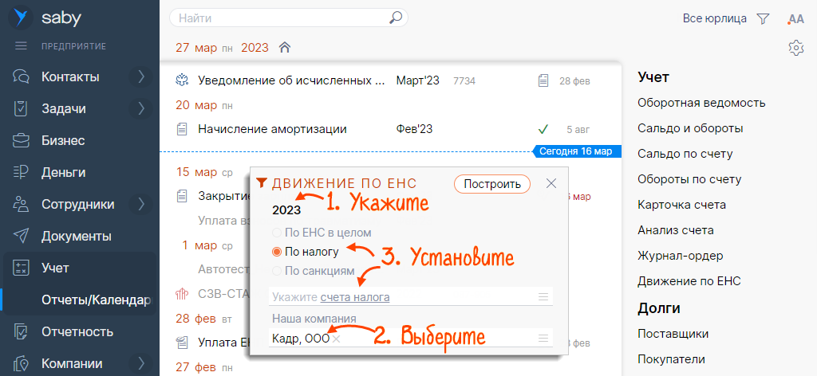Open Уведомление об исчисленных row

389,80
